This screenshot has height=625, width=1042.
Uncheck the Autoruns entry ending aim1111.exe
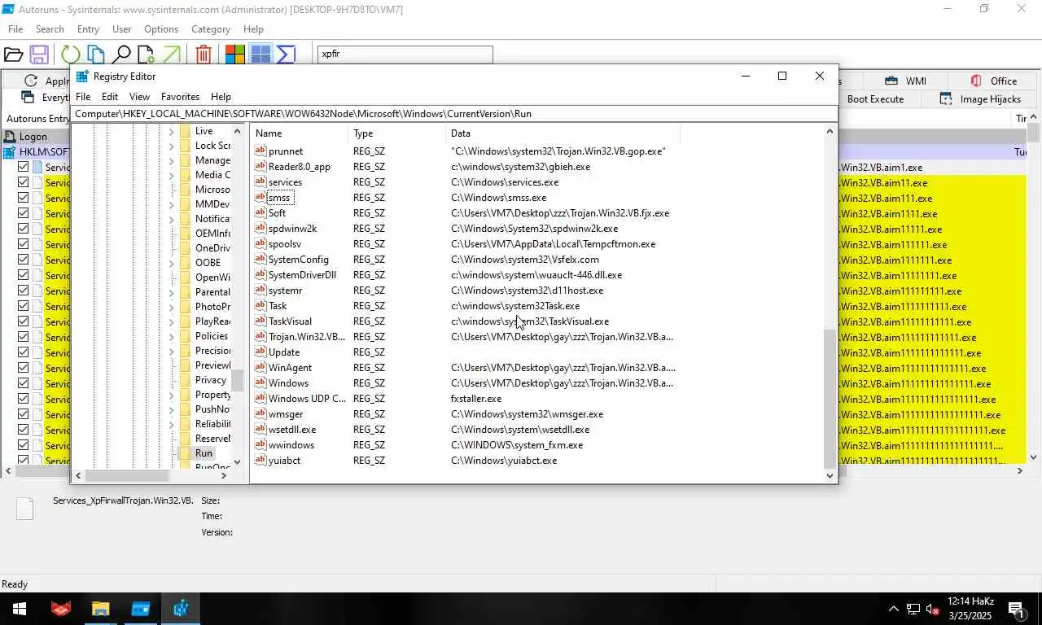pyautogui.click(x=23, y=213)
